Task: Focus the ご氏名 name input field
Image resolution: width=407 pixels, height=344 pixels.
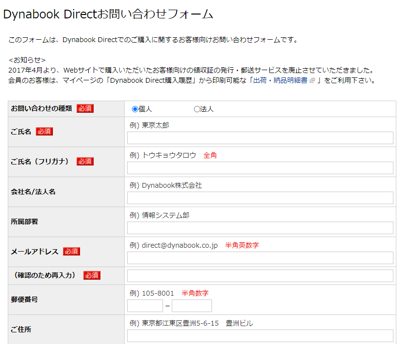Action: pyautogui.click(x=260, y=138)
